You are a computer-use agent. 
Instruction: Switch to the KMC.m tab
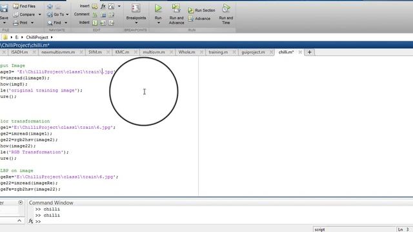click(x=122, y=52)
